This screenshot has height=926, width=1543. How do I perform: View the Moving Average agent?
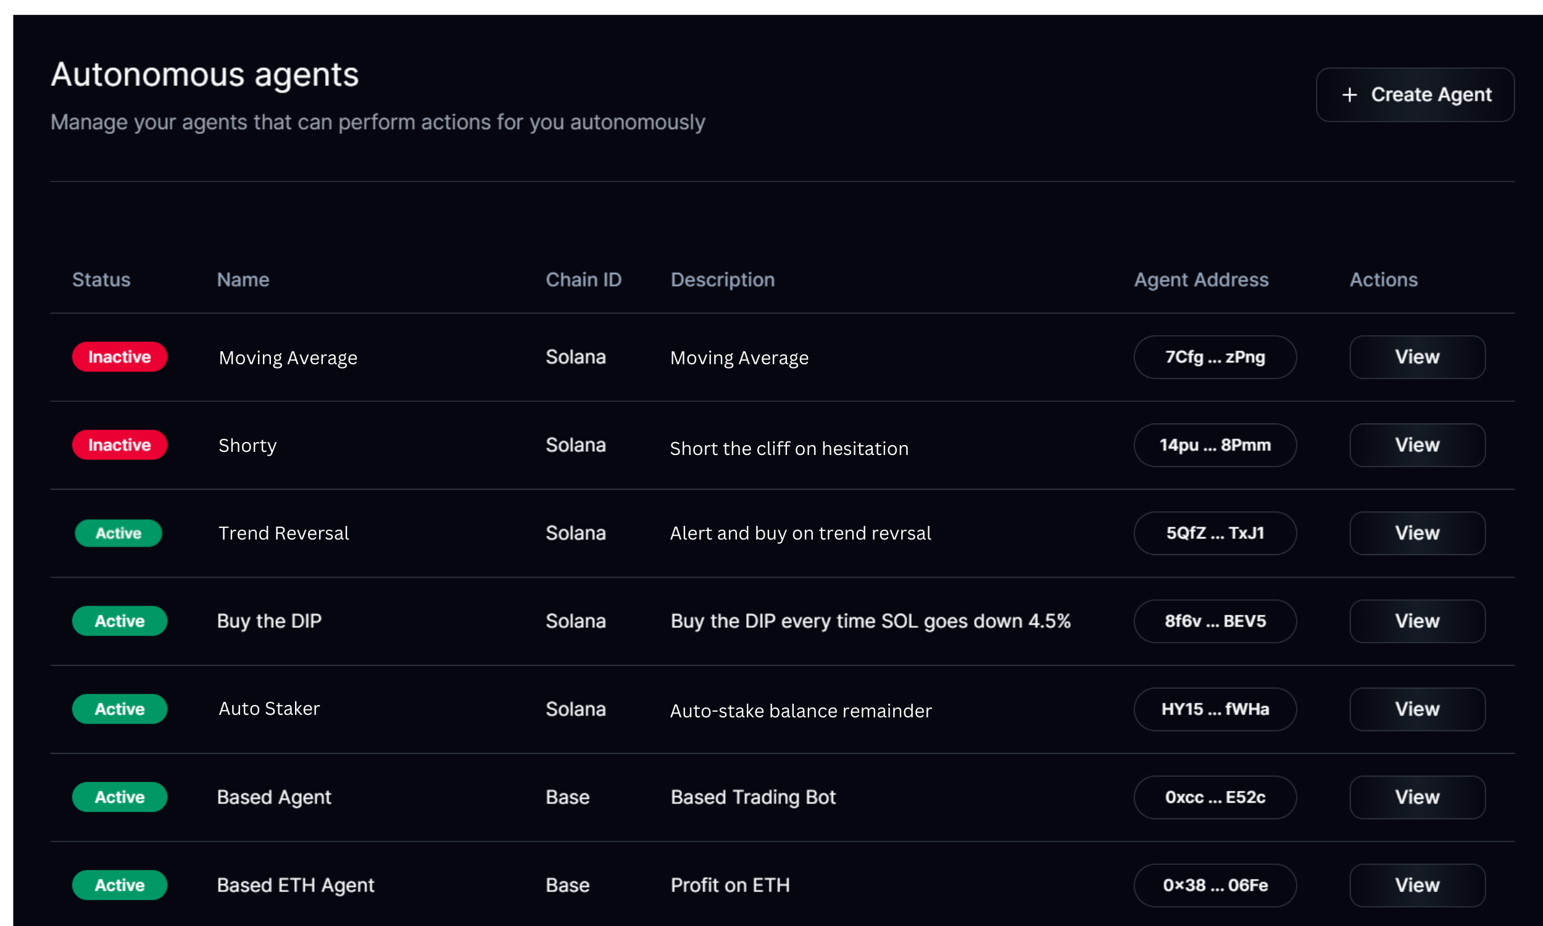point(1416,357)
